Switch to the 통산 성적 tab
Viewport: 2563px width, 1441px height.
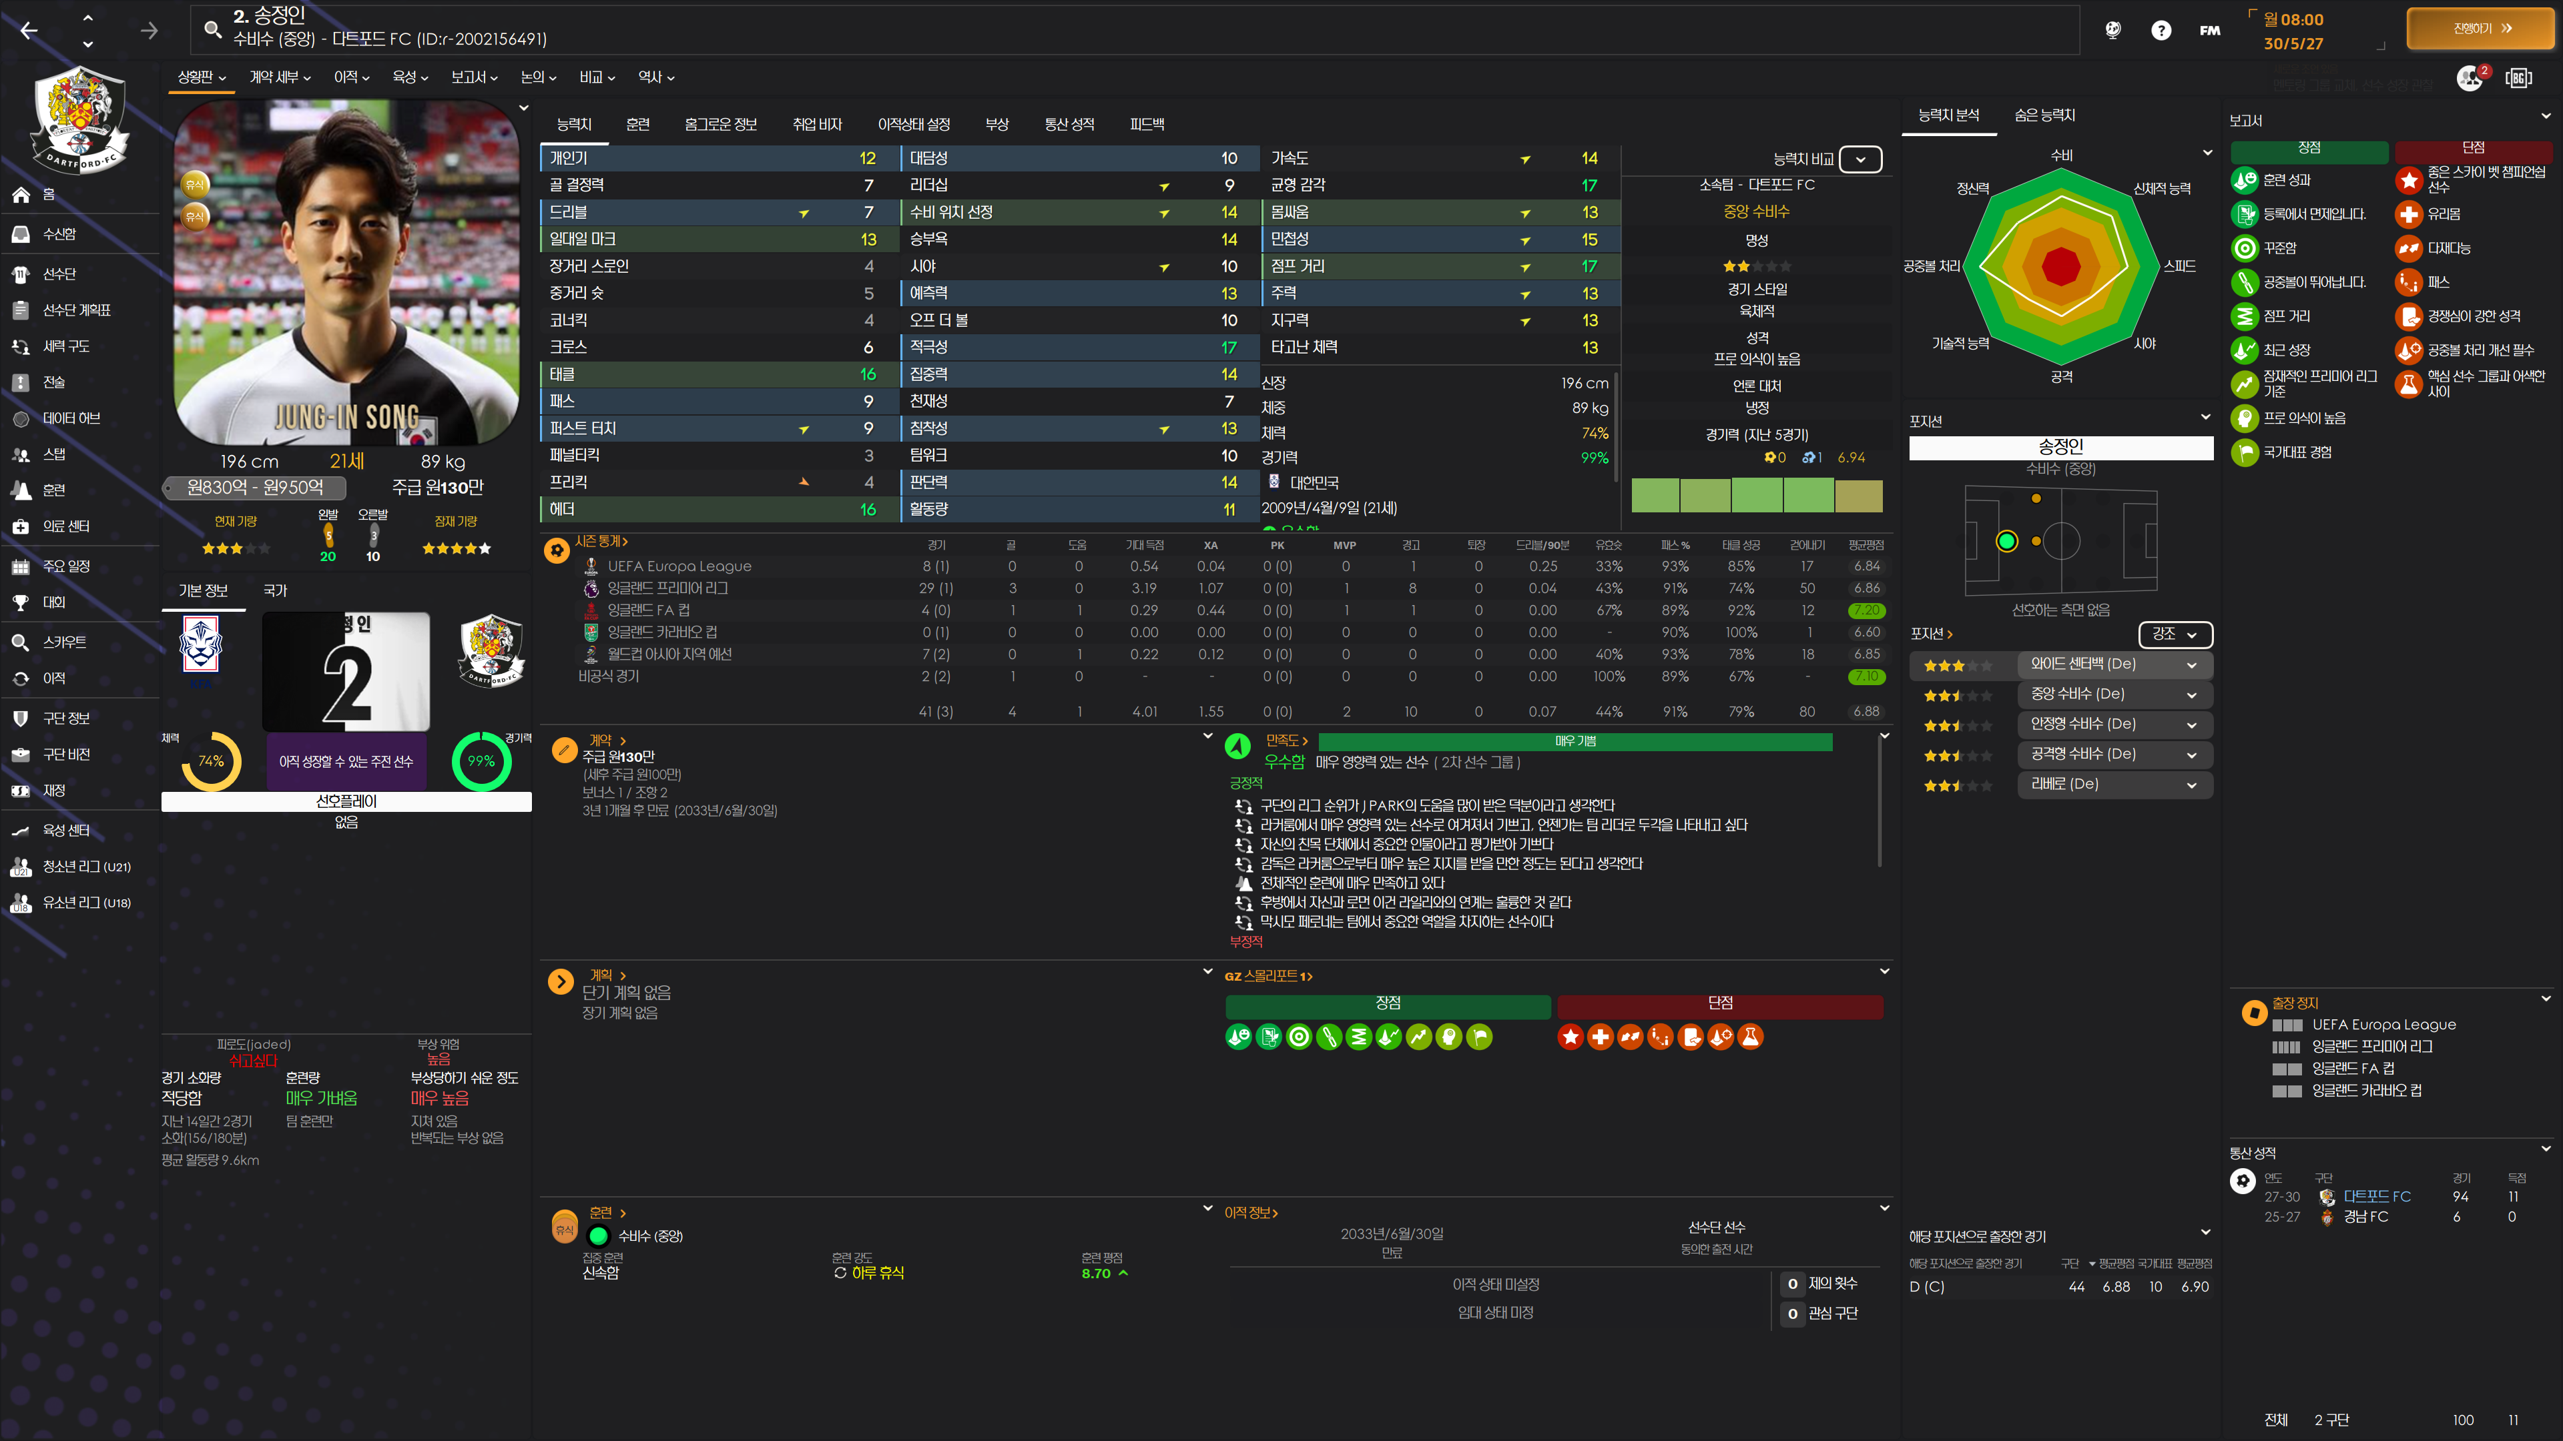(1069, 124)
